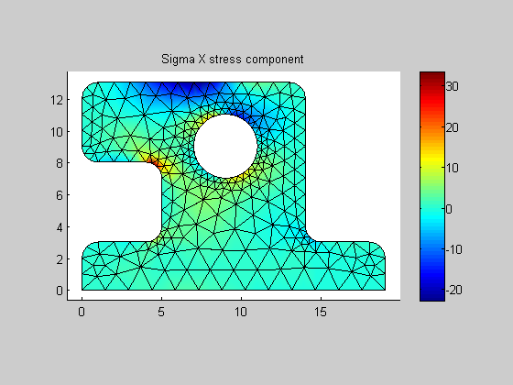
Task: Click colorbar tick label -10
Action: (x=453, y=249)
